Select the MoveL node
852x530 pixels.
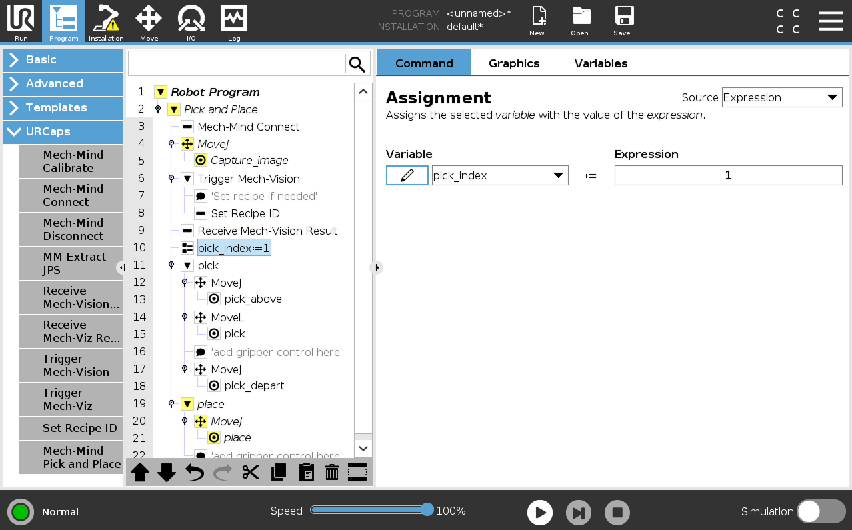pos(227,317)
